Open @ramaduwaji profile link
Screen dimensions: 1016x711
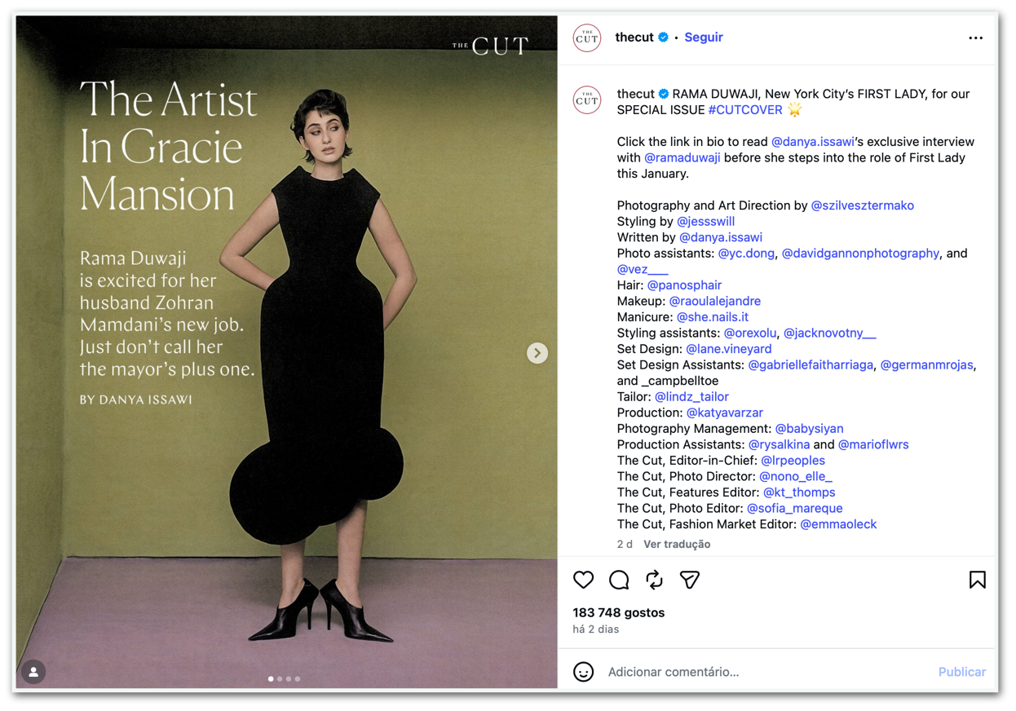pyautogui.click(x=682, y=157)
